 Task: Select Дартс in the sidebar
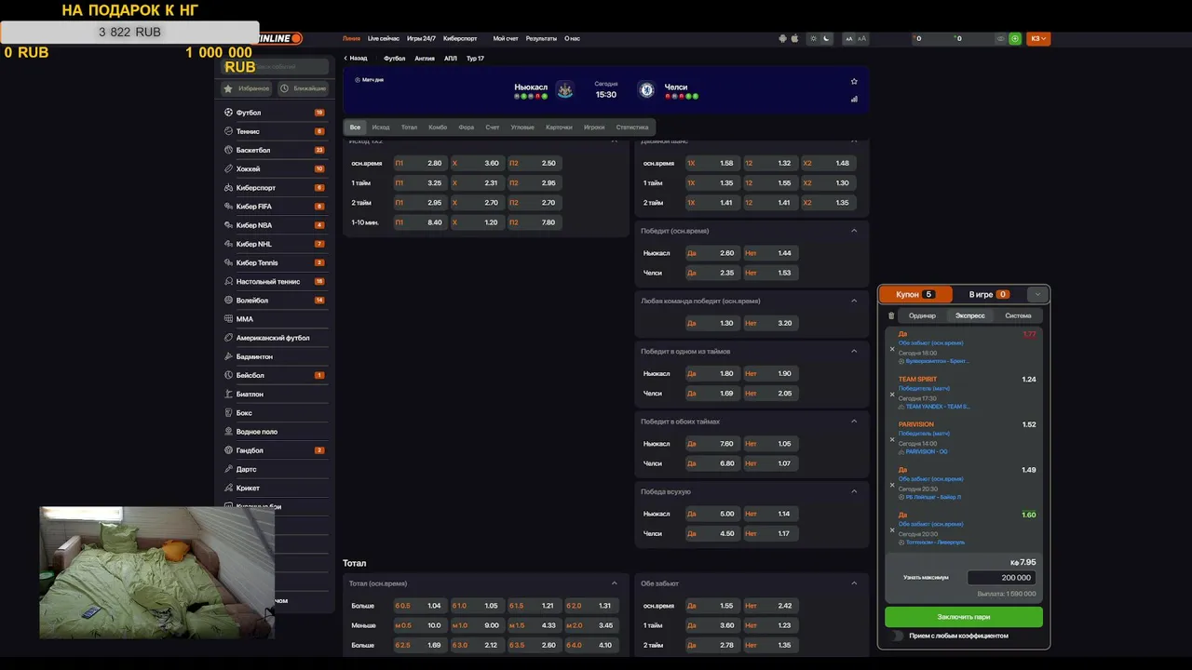pos(275,469)
